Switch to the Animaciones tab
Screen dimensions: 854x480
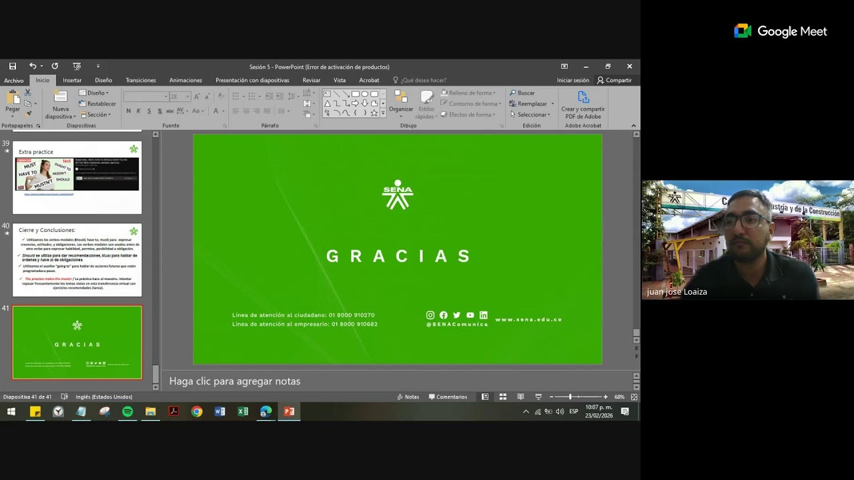tap(185, 80)
